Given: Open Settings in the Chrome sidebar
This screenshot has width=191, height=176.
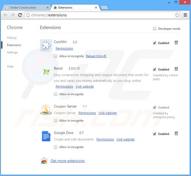Looking at the screenshot, I should pyautogui.click(x=12, y=52).
